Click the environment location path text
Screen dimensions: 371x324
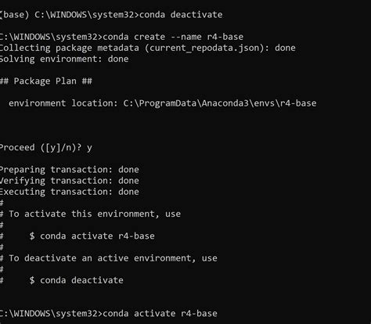pyautogui.click(x=220, y=103)
